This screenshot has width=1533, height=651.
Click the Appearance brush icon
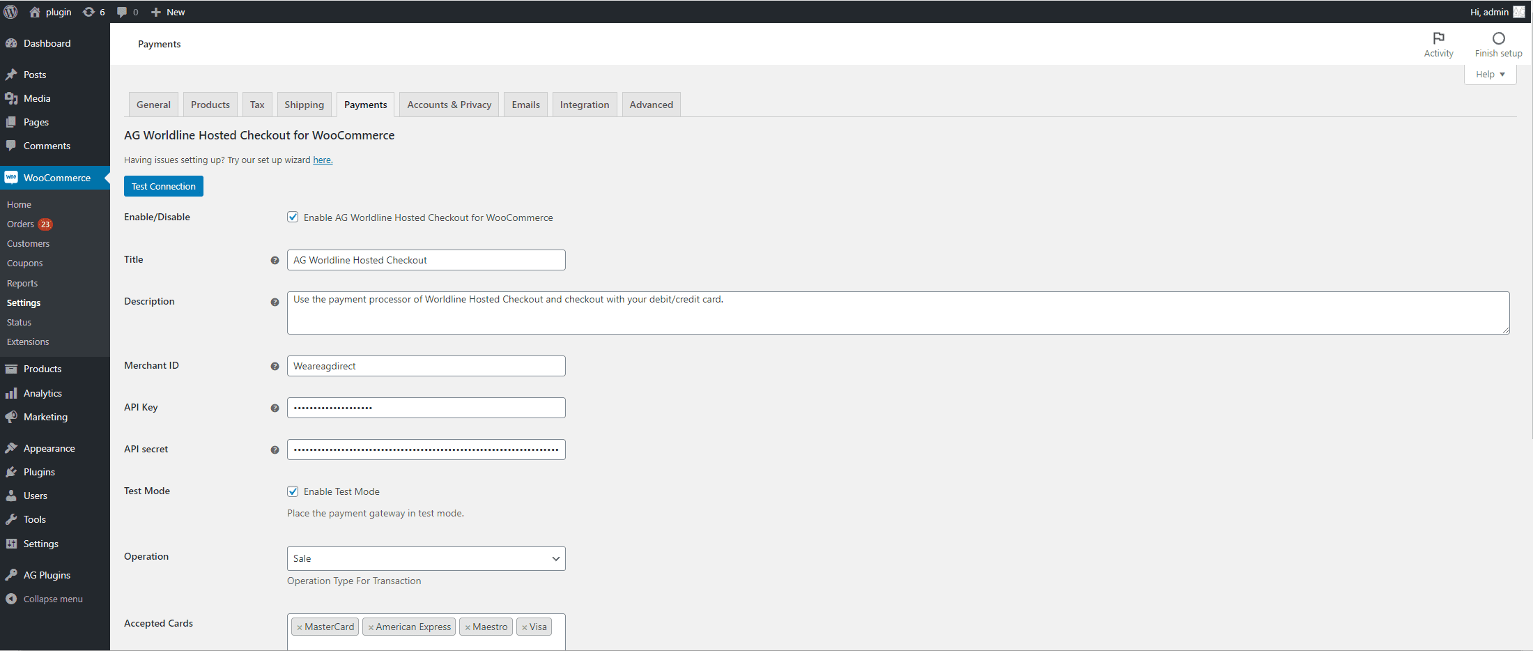click(x=11, y=448)
